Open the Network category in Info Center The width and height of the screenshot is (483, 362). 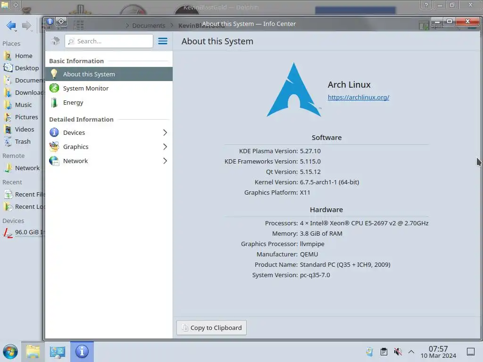109,161
